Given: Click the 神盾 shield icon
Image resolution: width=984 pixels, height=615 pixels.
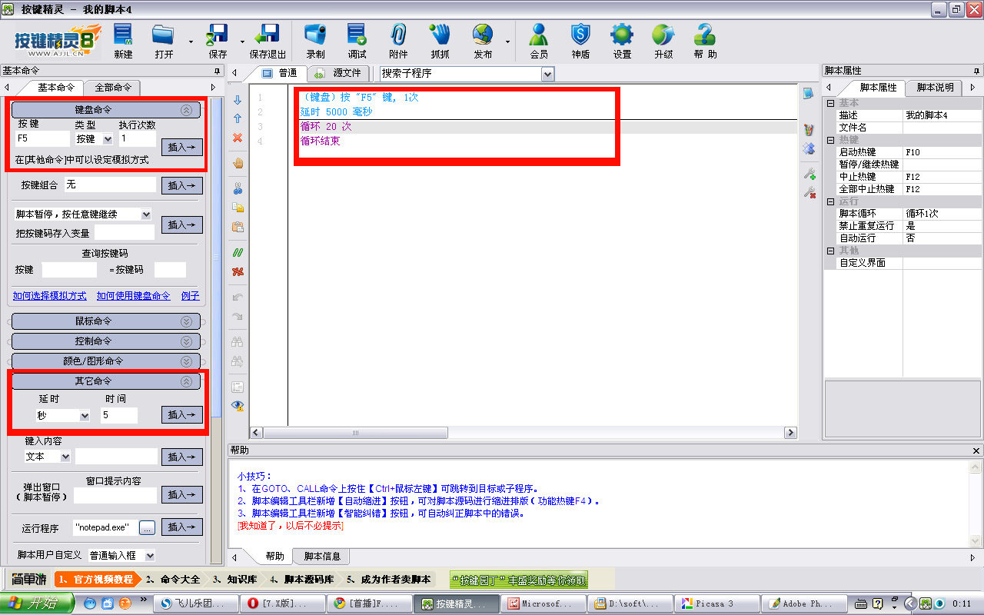Looking at the screenshot, I should [580, 42].
